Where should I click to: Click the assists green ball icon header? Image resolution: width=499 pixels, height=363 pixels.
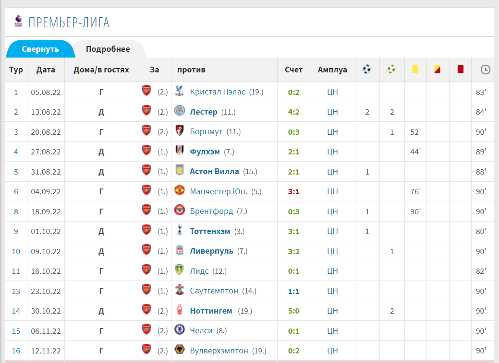coord(391,69)
